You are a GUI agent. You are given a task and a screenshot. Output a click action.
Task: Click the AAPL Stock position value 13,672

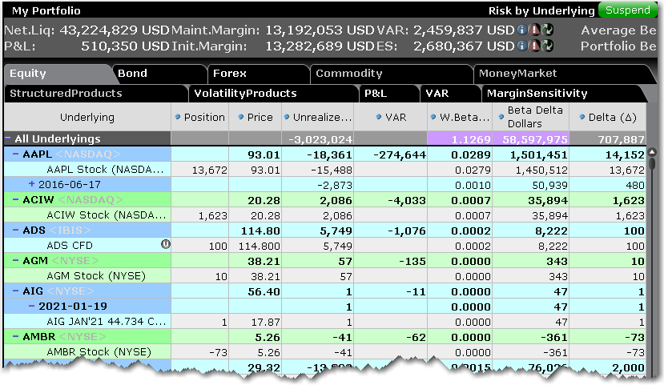coord(210,170)
